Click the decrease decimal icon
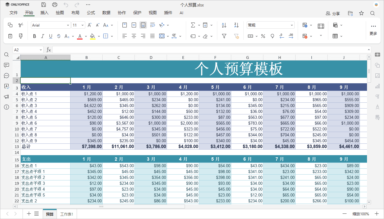This screenshot has width=384, height=219. 282,36
